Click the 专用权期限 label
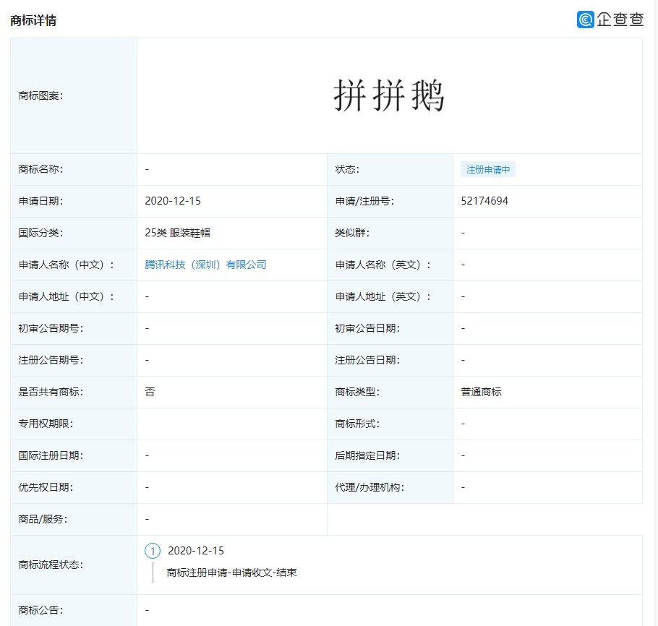This screenshot has height=626, width=658. 46,424
